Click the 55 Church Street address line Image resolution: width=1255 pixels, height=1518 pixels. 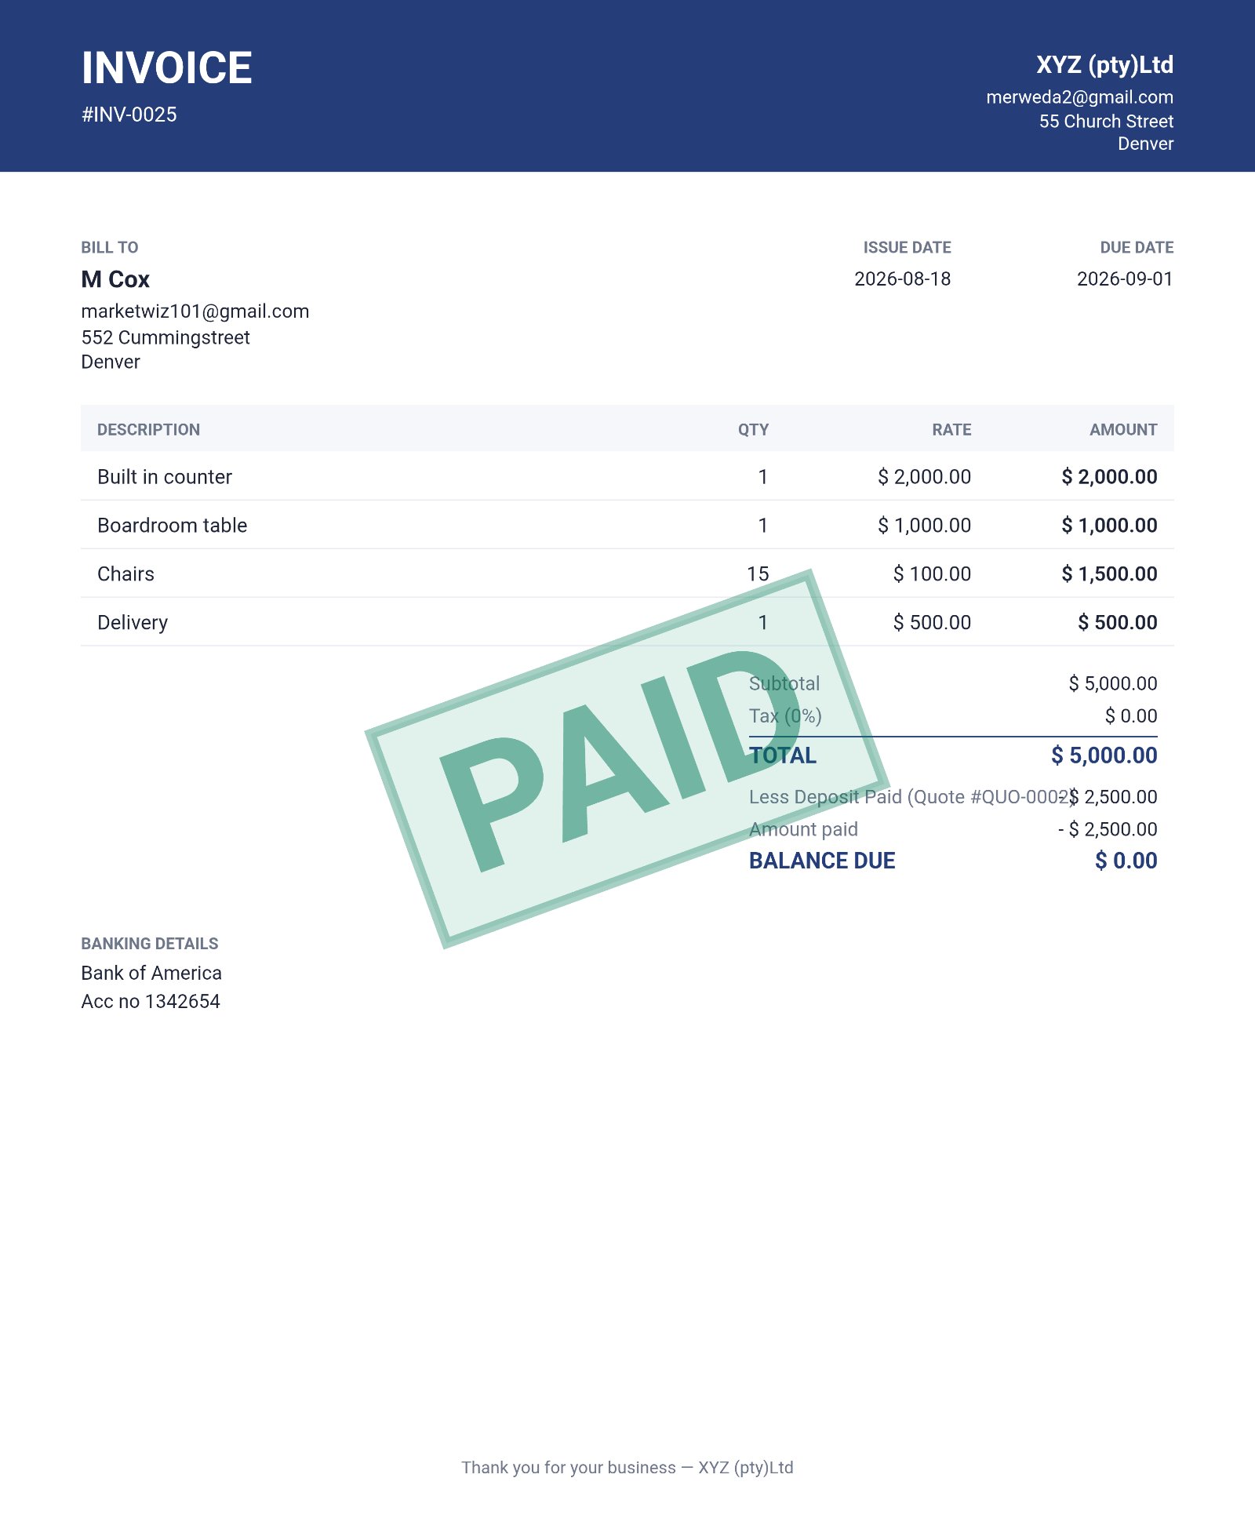tap(1106, 121)
